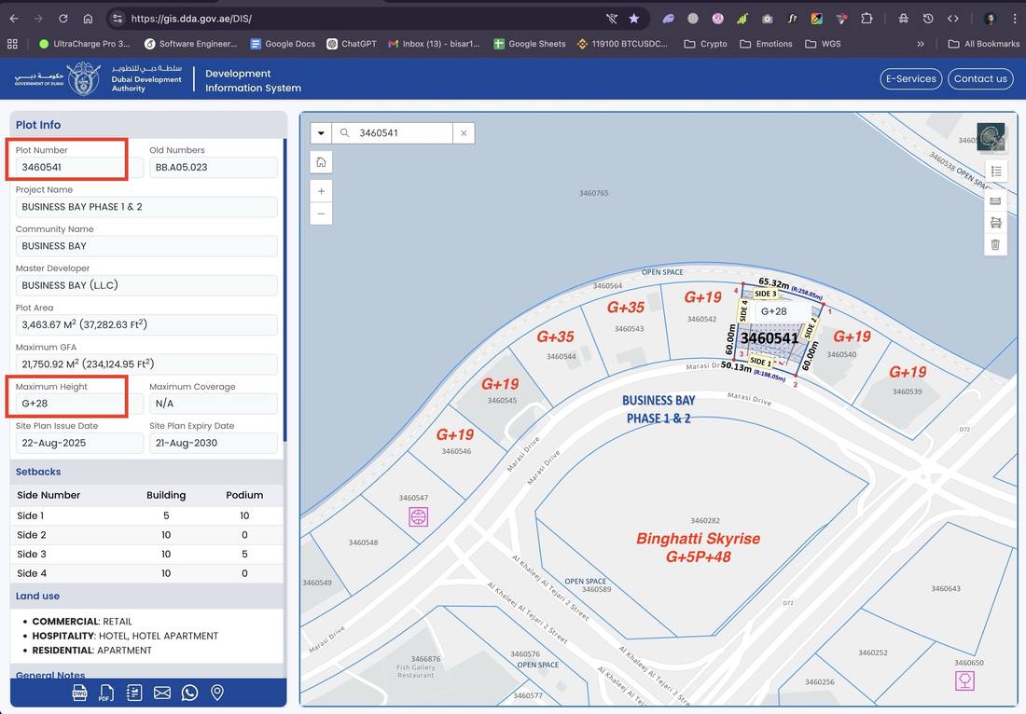Open the Crypto bookmarks folder
1026x714 pixels.
point(705,44)
